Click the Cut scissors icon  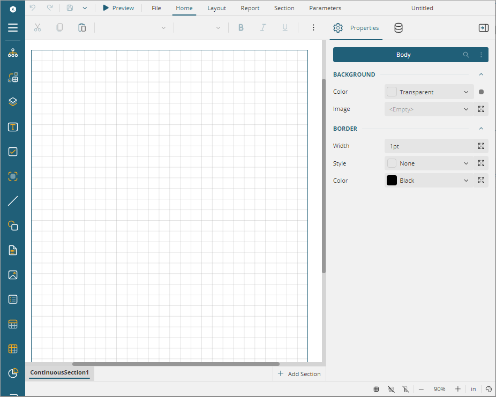(x=37, y=28)
